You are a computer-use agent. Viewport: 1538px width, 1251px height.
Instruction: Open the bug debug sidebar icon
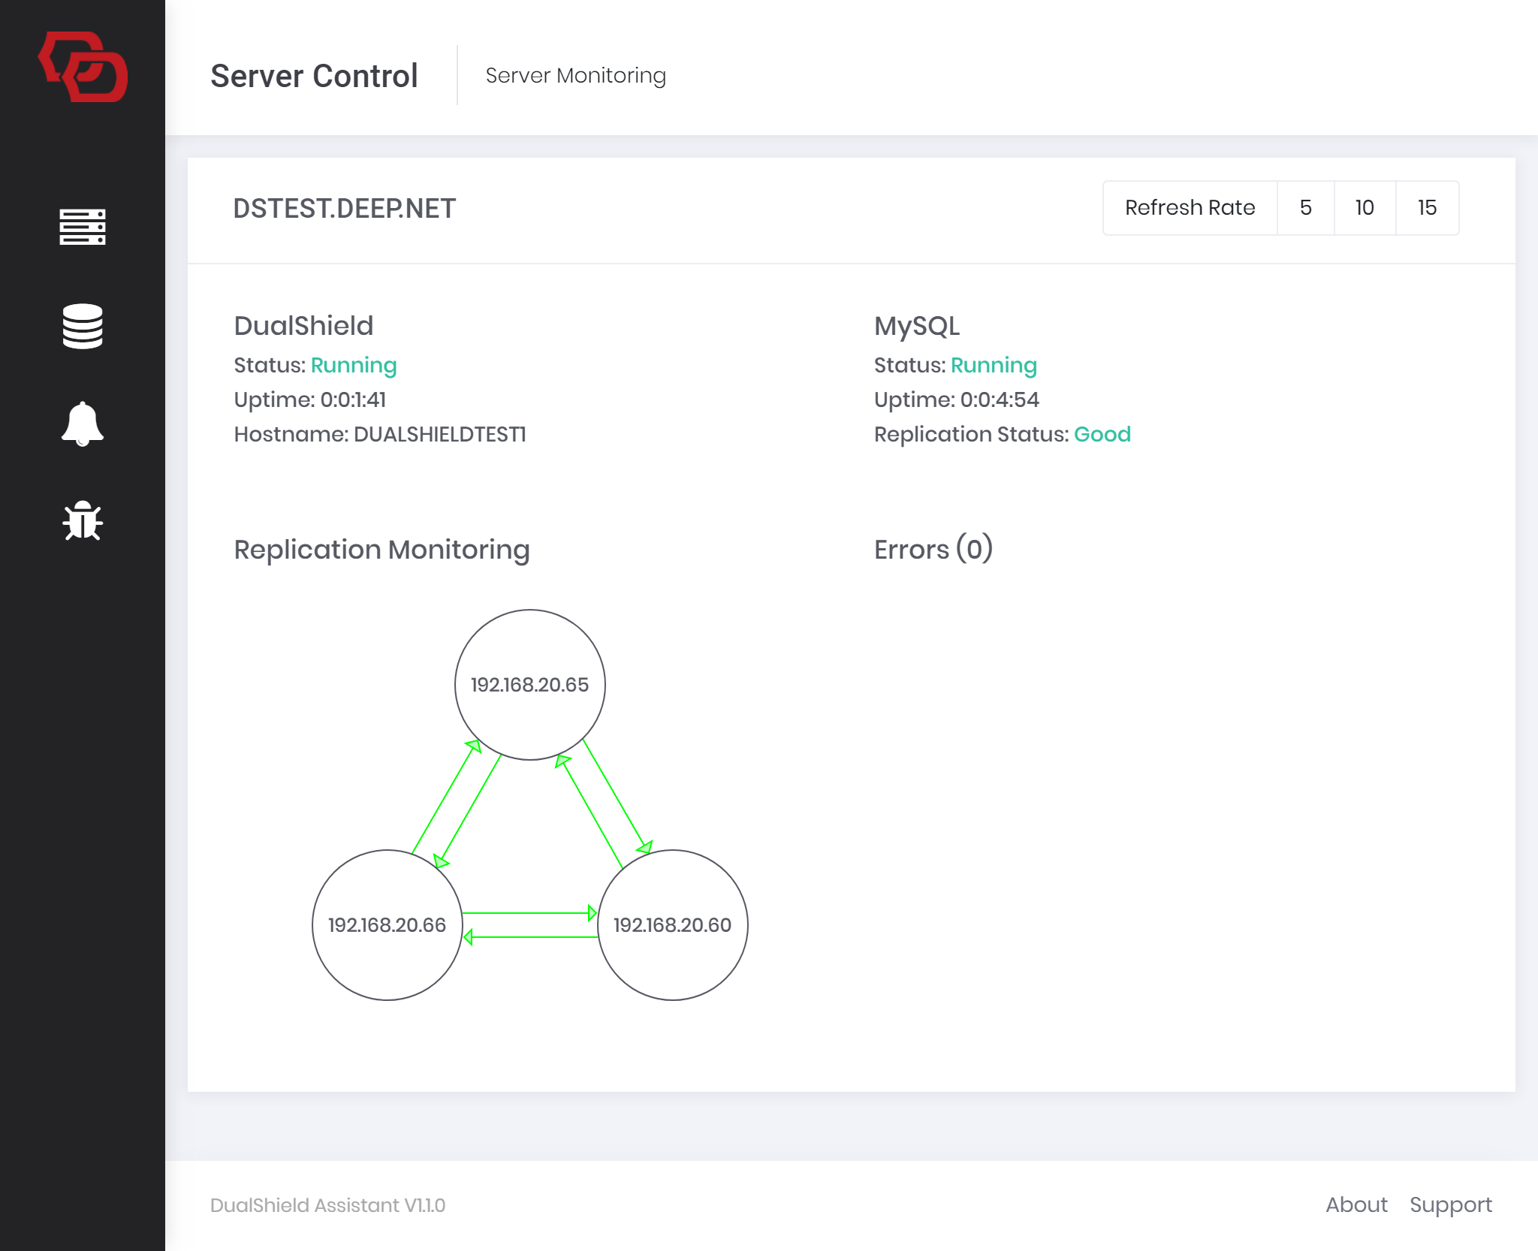click(x=83, y=520)
